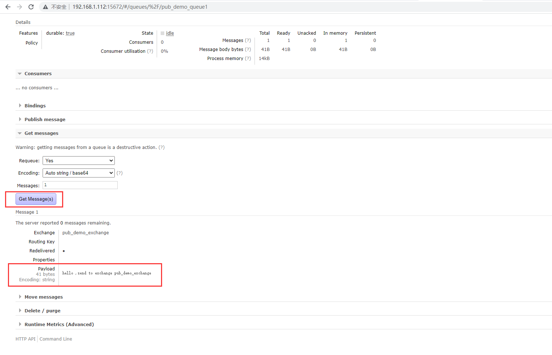Viewport: 552px width, 355px height.
Task: Click the Get Message(s) button
Action: click(36, 199)
